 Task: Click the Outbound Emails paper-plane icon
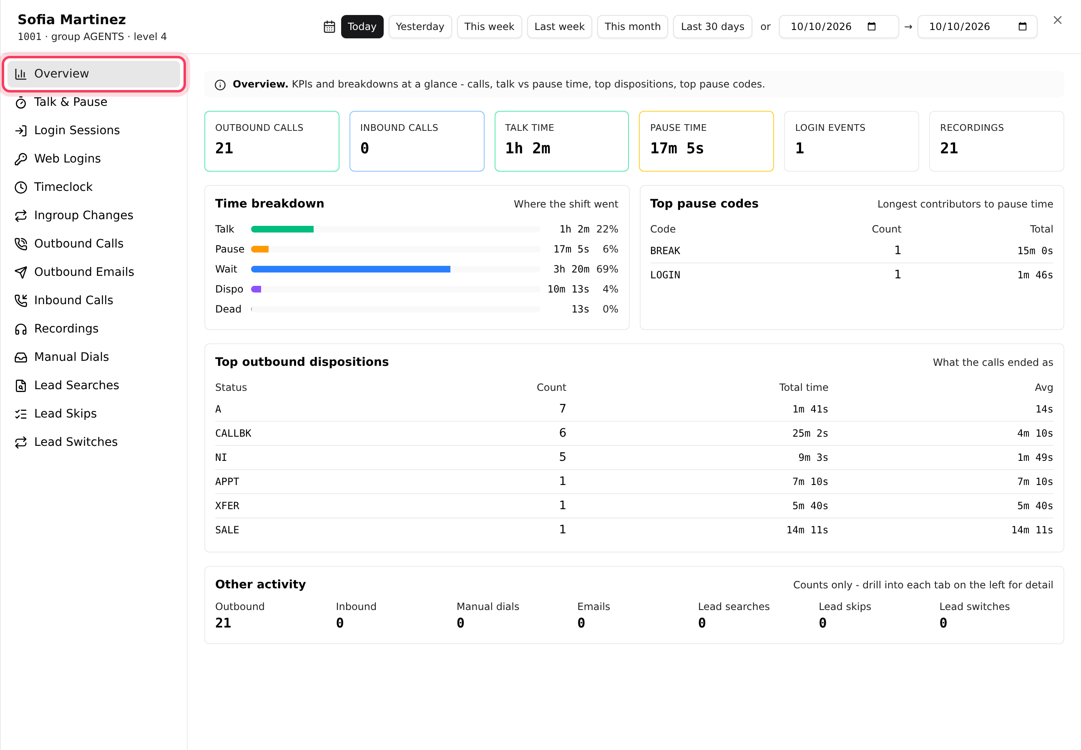coord(21,272)
